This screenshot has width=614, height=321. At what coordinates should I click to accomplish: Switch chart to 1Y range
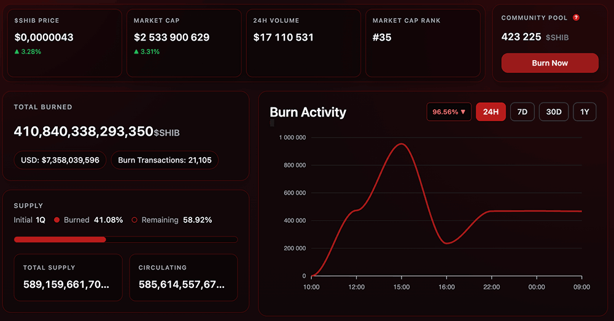(585, 112)
